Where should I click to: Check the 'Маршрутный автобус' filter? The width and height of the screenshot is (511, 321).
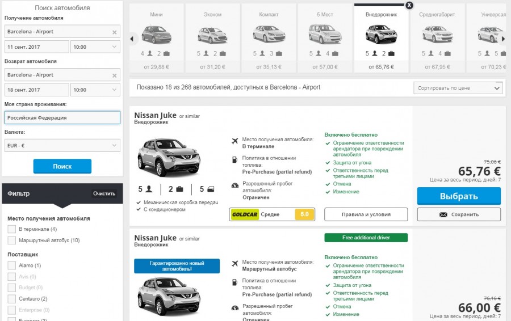click(11, 240)
